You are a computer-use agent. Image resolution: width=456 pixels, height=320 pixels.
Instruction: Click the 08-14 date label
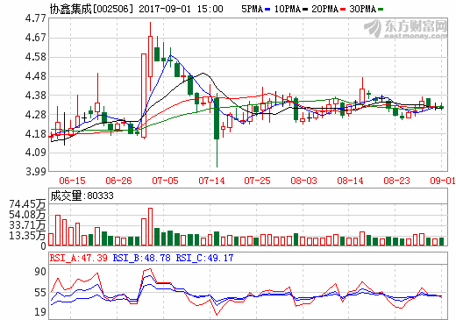[350, 181]
